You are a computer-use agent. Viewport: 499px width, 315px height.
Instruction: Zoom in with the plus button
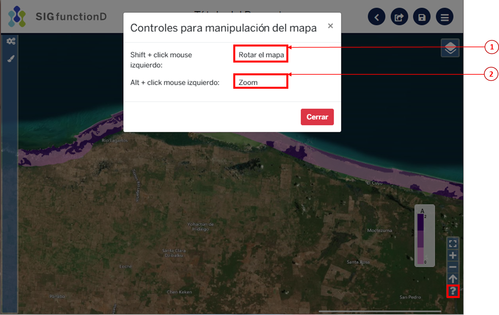coord(453,255)
